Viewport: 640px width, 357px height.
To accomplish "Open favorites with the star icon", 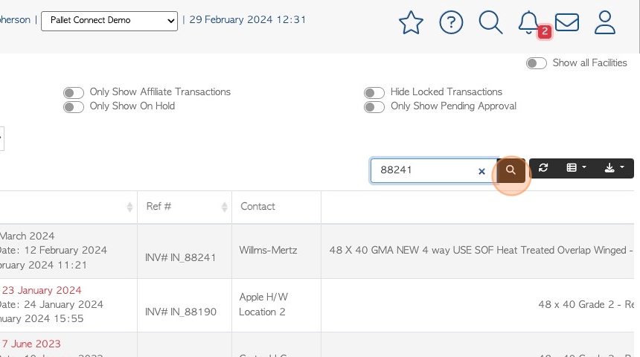I will [411, 23].
